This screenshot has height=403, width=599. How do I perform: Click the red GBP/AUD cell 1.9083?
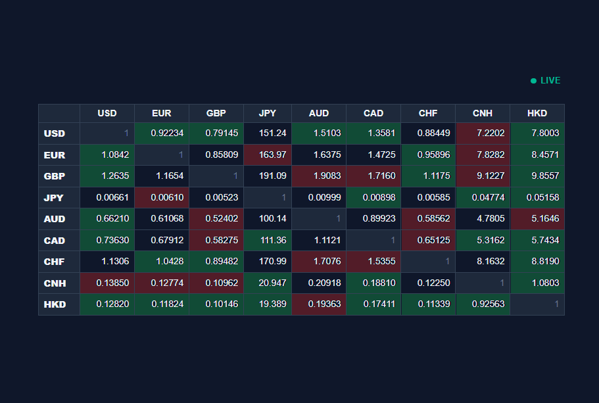[x=319, y=176]
